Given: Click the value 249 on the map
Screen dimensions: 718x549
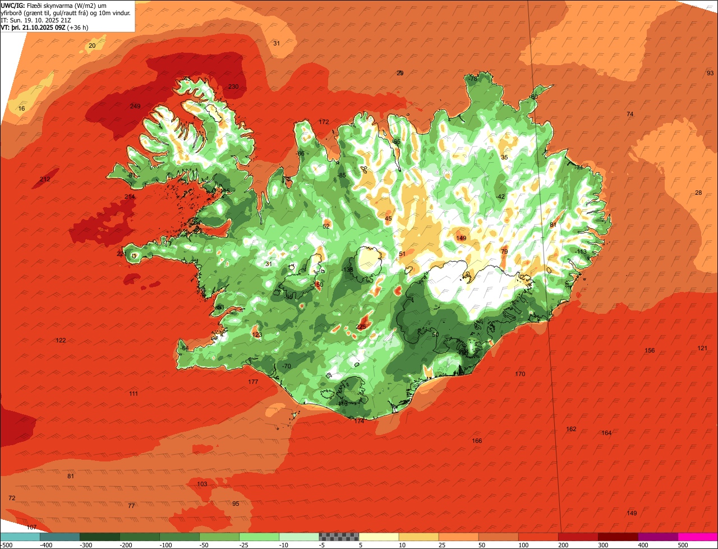Looking at the screenshot, I should pyautogui.click(x=135, y=107).
